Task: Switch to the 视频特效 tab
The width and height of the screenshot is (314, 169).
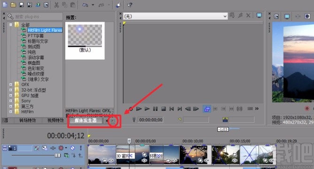Action: pyautogui.click(x=55, y=120)
